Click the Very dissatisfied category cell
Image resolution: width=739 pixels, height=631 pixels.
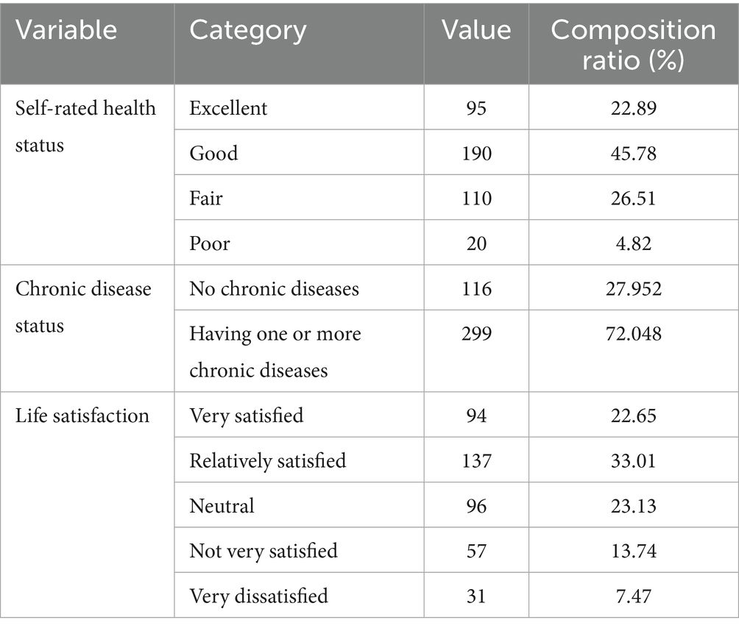[x=258, y=595]
